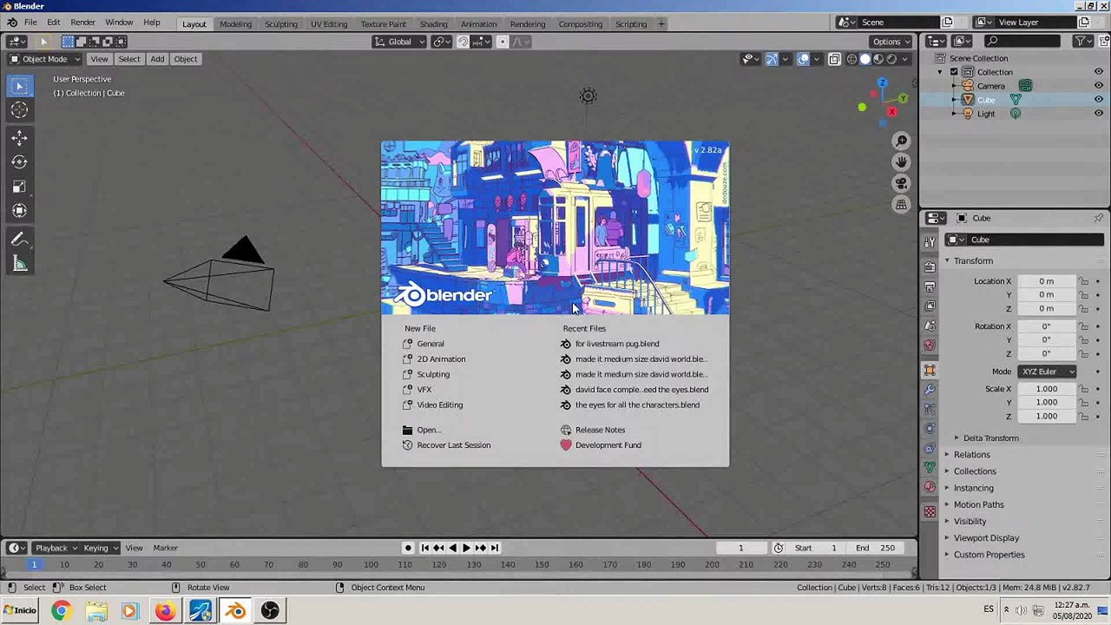
Task: Click the Scale X value field
Action: pos(1046,389)
